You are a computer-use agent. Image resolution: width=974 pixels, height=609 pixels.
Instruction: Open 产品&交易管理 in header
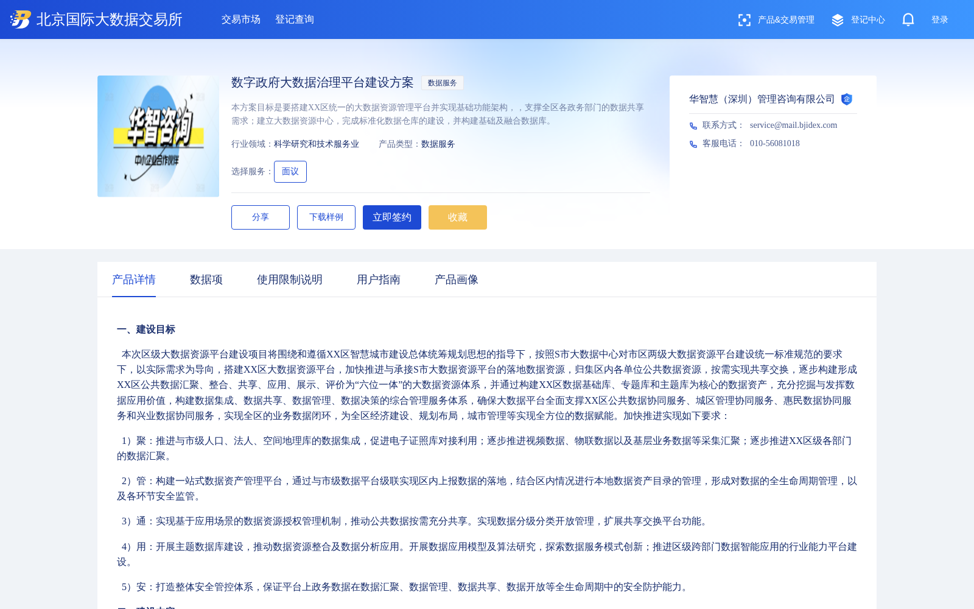pyautogui.click(x=786, y=20)
